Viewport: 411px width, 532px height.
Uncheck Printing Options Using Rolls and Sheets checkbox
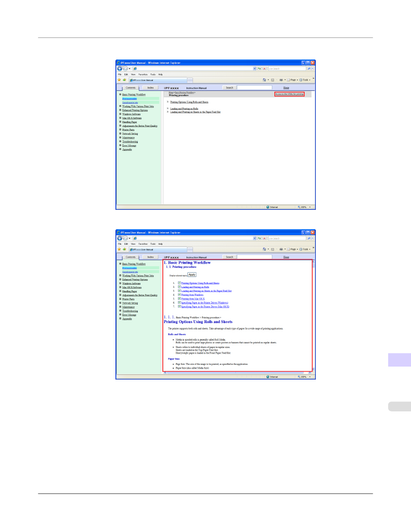click(x=179, y=283)
